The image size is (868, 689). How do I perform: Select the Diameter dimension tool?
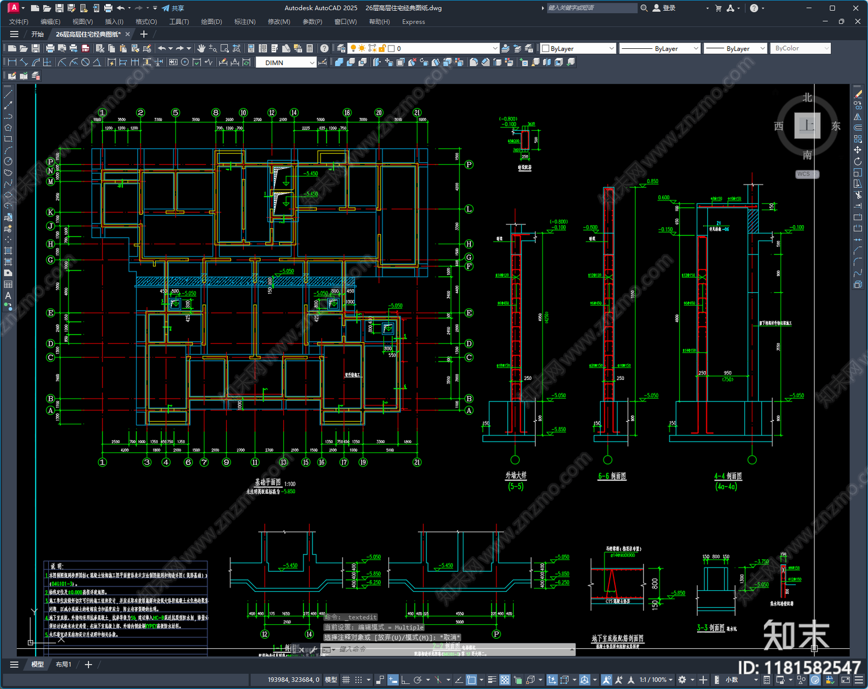pos(85,62)
